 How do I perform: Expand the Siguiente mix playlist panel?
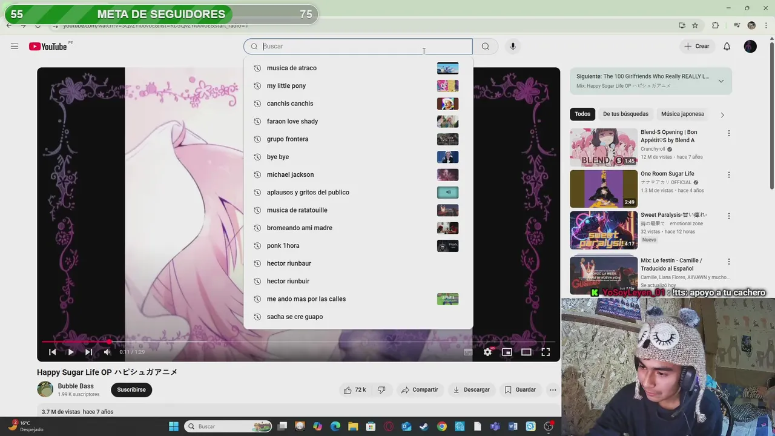[721, 81]
